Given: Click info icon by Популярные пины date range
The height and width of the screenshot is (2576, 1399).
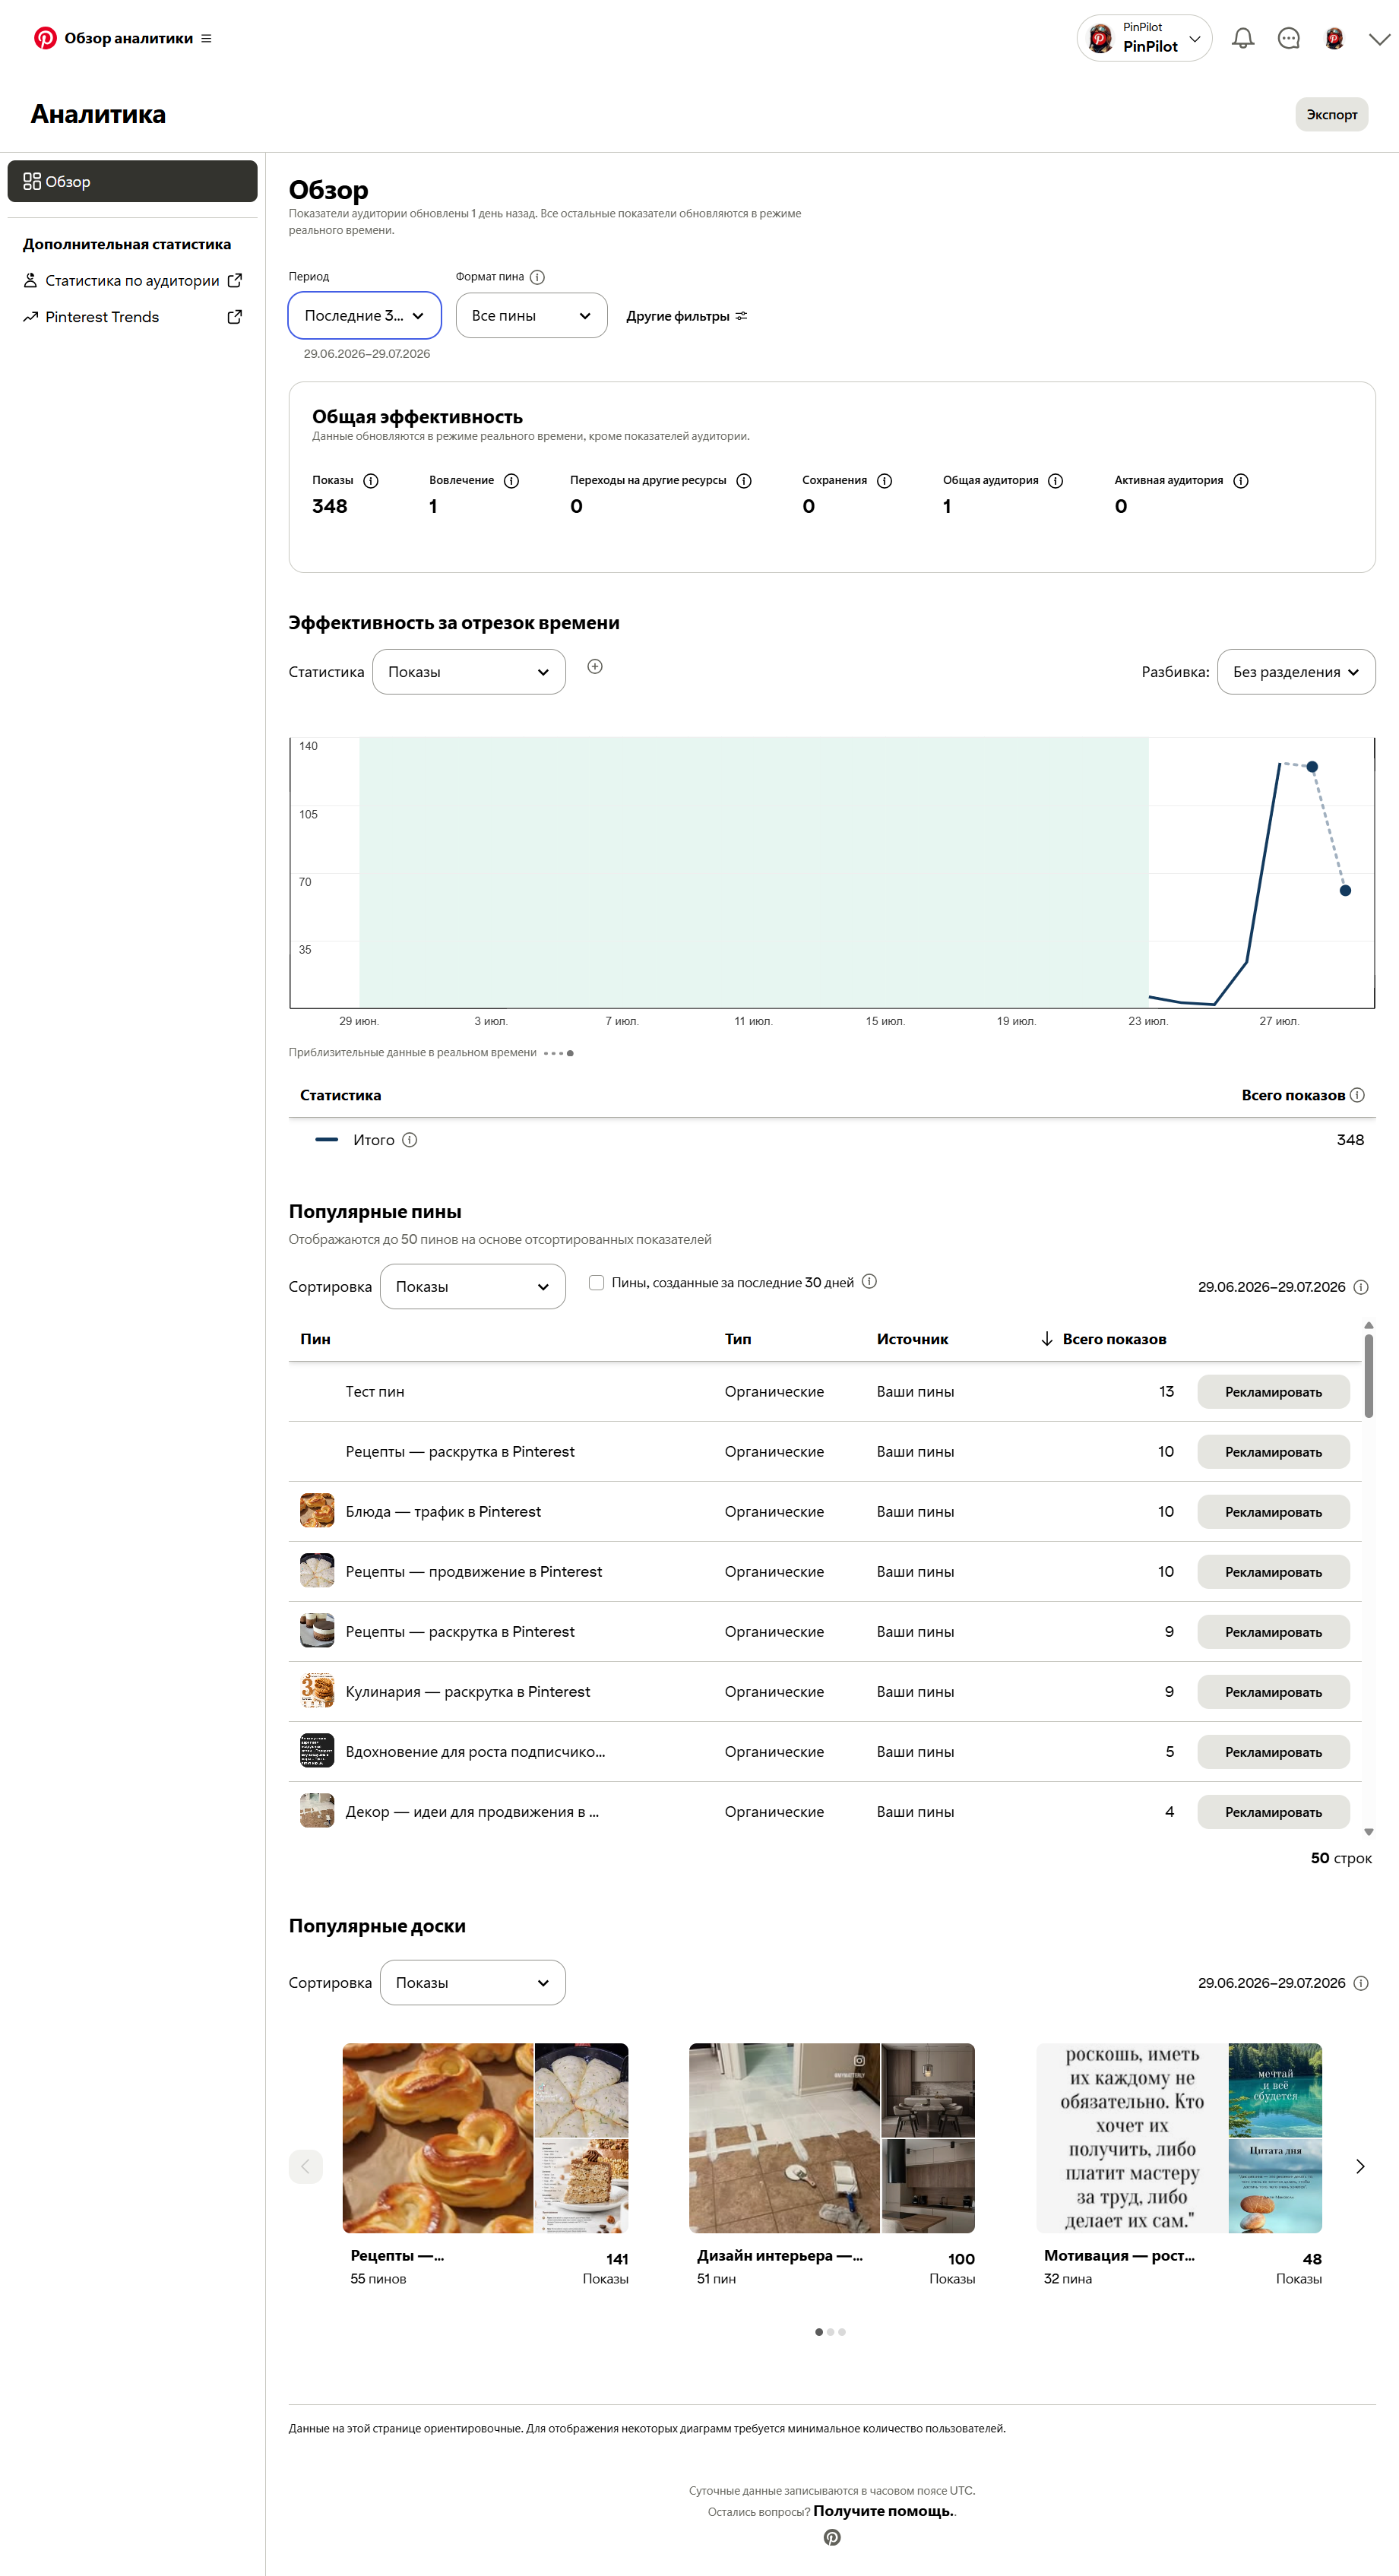Looking at the screenshot, I should (x=1361, y=1287).
